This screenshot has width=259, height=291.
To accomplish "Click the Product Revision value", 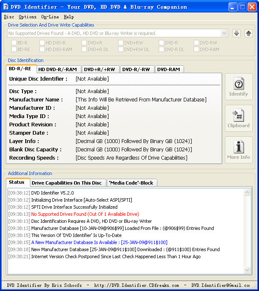I will (x=92, y=125).
